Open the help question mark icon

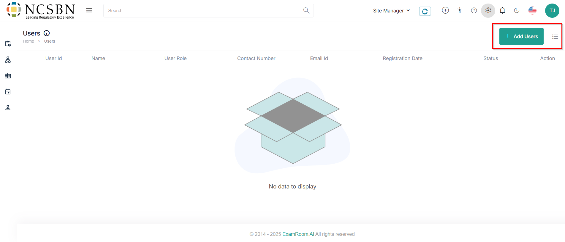474,11
